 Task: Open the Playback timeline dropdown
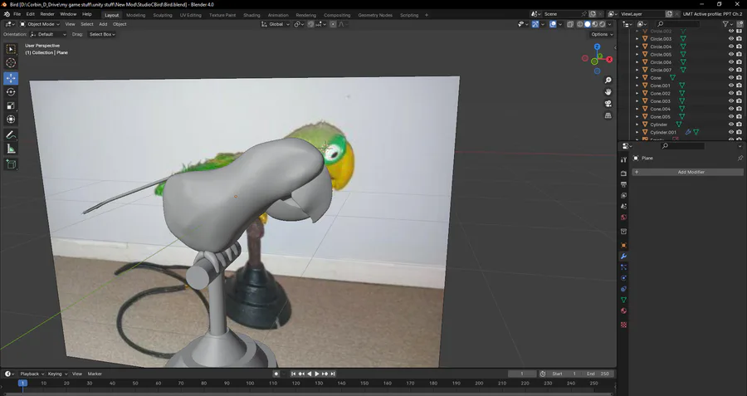(x=32, y=374)
